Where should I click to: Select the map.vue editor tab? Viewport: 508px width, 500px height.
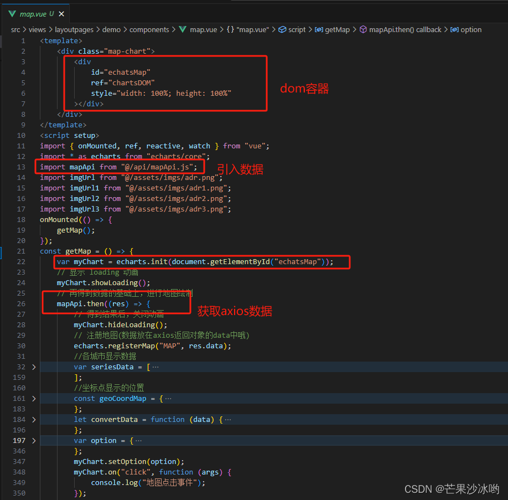[x=36, y=14]
